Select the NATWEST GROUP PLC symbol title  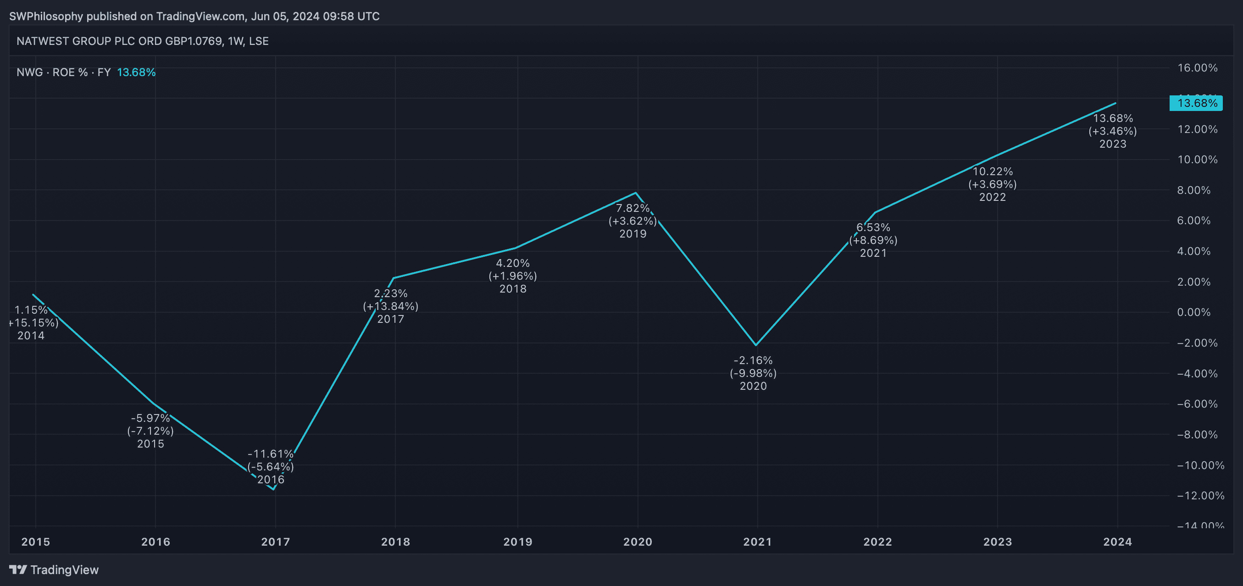(142, 41)
